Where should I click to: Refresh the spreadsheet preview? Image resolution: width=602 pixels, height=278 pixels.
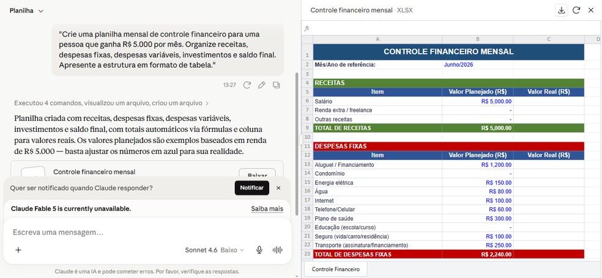(576, 10)
